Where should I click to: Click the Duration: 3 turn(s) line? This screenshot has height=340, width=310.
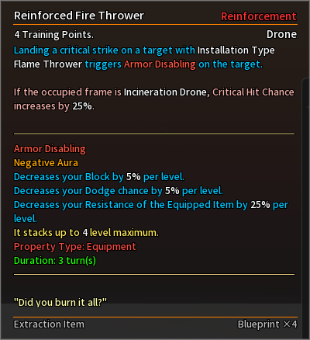(x=55, y=261)
